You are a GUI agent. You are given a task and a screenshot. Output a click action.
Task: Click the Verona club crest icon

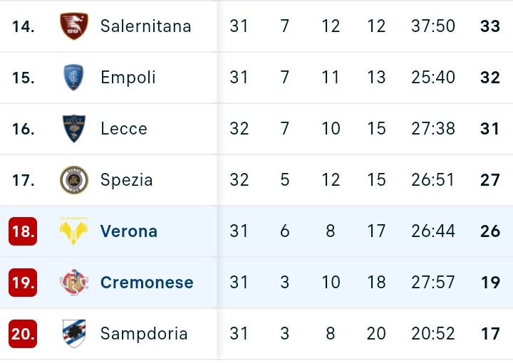(x=74, y=231)
